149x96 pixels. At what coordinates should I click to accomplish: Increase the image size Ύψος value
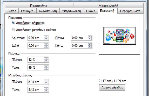[46, 88]
